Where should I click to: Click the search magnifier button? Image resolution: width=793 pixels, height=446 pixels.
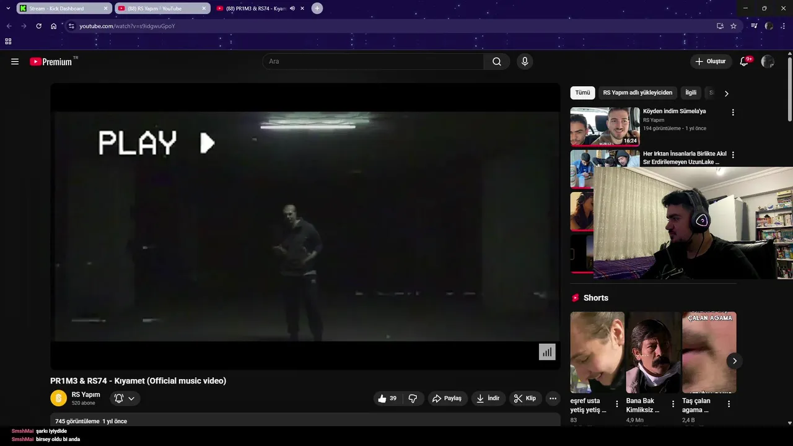click(497, 61)
